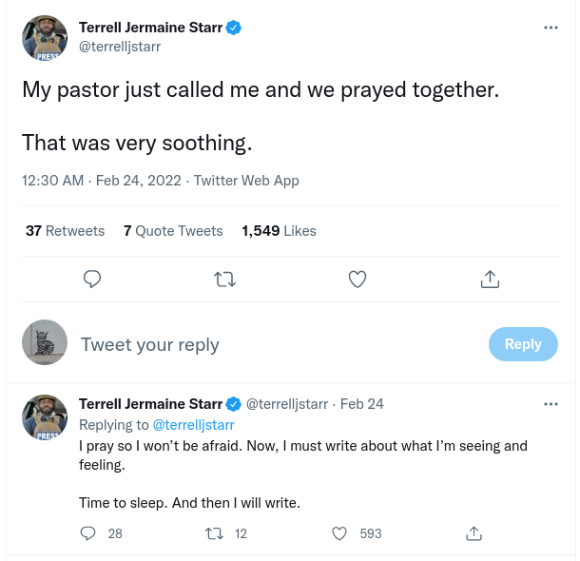Click the cat avatar beside reply box

point(45,342)
